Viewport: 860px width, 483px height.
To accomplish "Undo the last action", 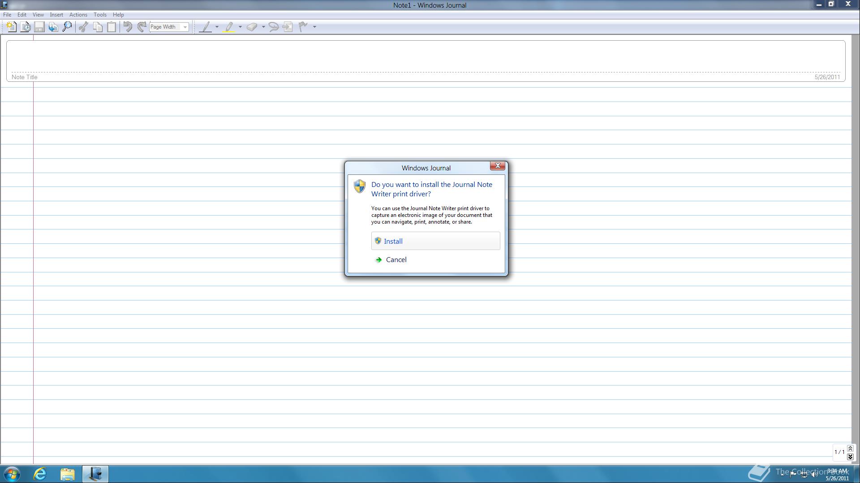I will click(x=128, y=27).
